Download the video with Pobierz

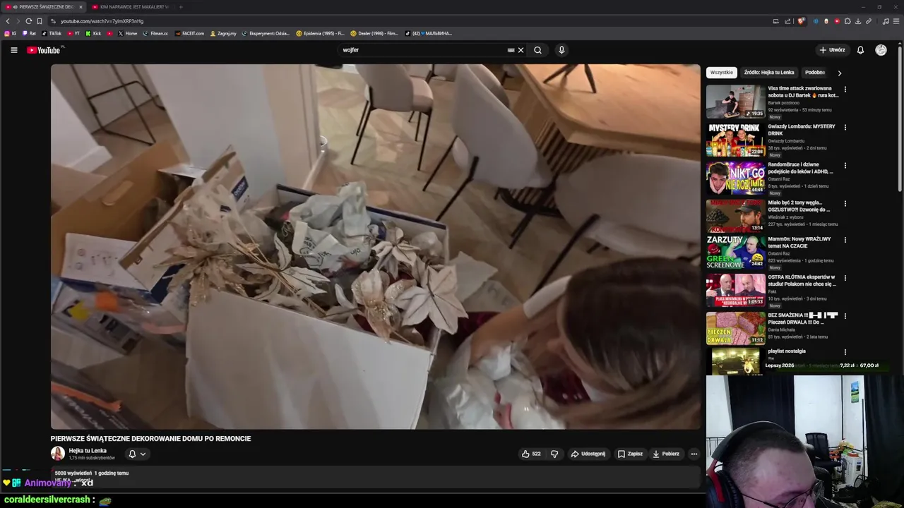point(666,454)
